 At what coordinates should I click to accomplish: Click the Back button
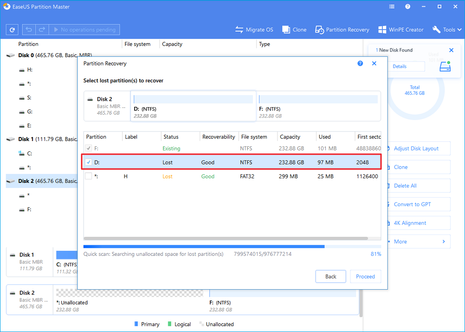330,276
